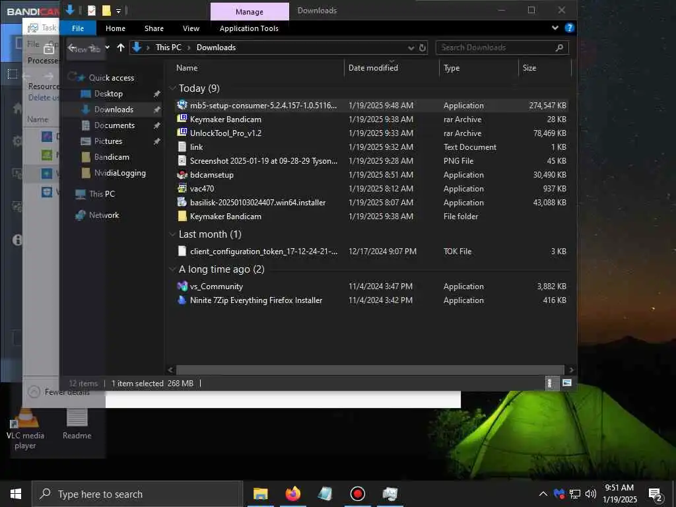Open Pictures in the navigation pane
Screen dimensions: 676x507
click(108, 141)
